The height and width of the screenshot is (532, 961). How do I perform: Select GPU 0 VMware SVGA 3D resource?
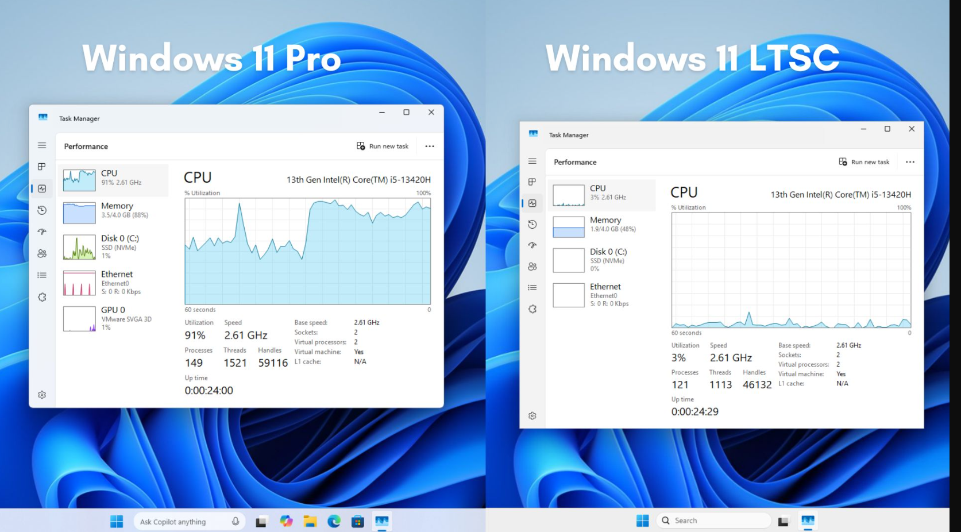(x=113, y=318)
